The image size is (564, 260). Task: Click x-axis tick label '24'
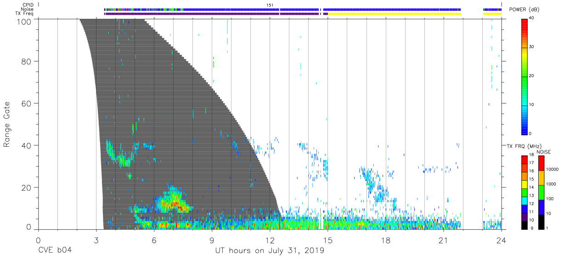pyautogui.click(x=502, y=239)
